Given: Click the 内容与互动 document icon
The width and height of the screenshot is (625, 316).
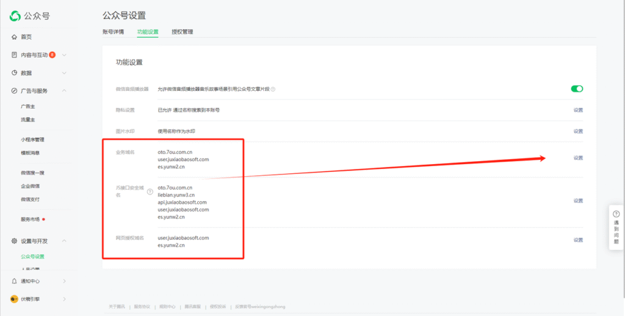Looking at the screenshot, I should click(14, 55).
